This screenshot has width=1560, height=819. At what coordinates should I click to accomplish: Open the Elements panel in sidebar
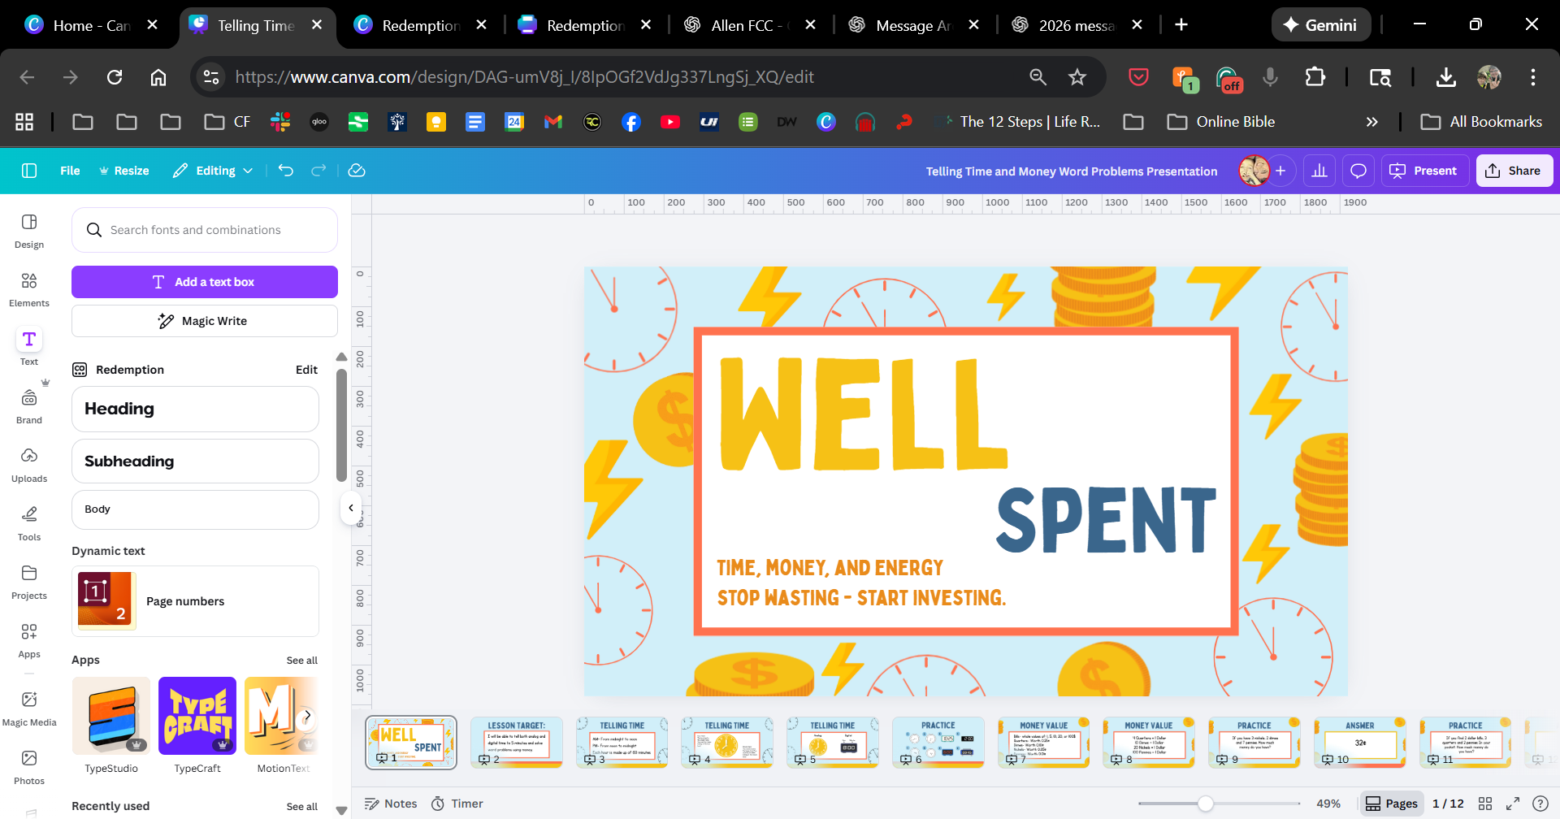[29, 289]
